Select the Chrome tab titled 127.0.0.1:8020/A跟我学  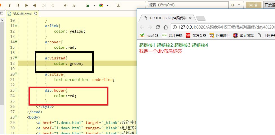coord(167,18)
